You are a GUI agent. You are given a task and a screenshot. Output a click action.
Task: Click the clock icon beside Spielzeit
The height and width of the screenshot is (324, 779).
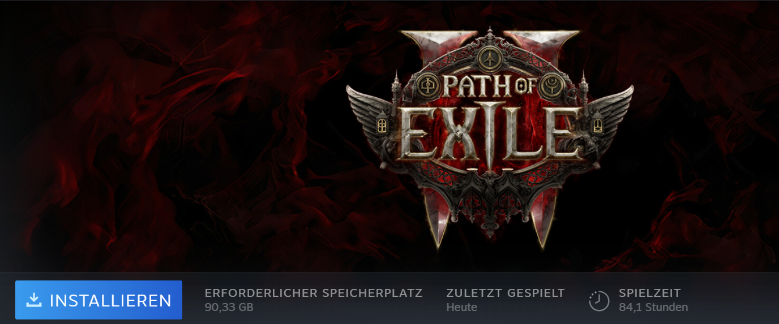pos(599,301)
